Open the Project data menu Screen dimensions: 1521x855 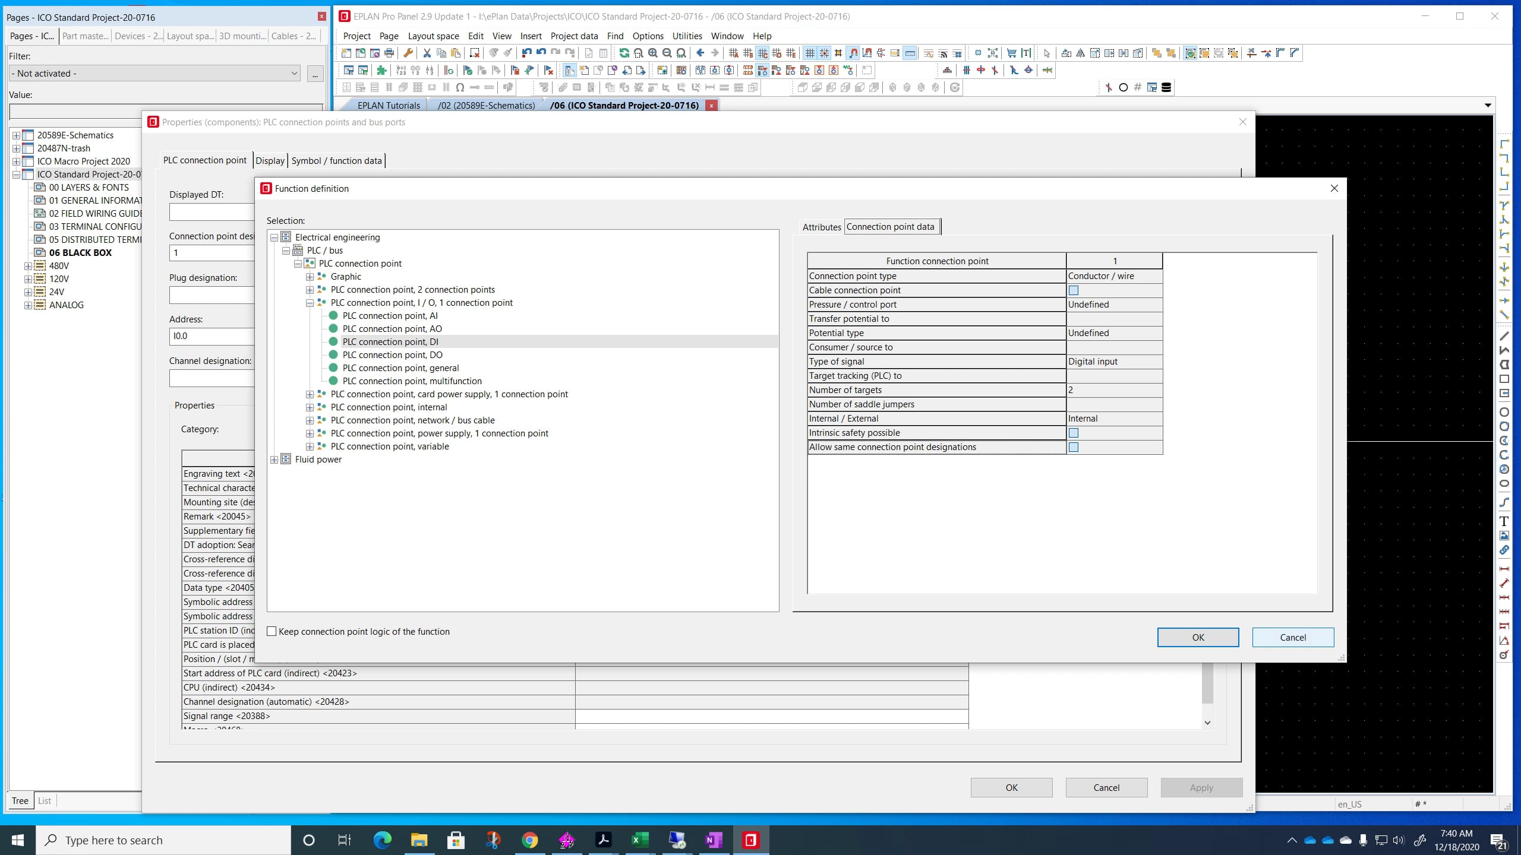pyautogui.click(x=573, y=36)
